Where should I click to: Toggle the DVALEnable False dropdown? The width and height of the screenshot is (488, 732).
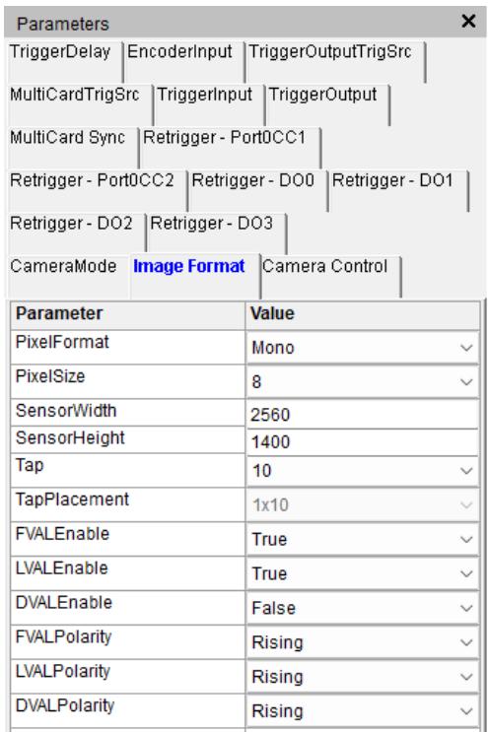[x=363, y=608]
